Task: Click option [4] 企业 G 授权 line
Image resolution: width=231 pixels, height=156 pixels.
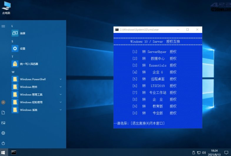Action: (x=154, y=72)
